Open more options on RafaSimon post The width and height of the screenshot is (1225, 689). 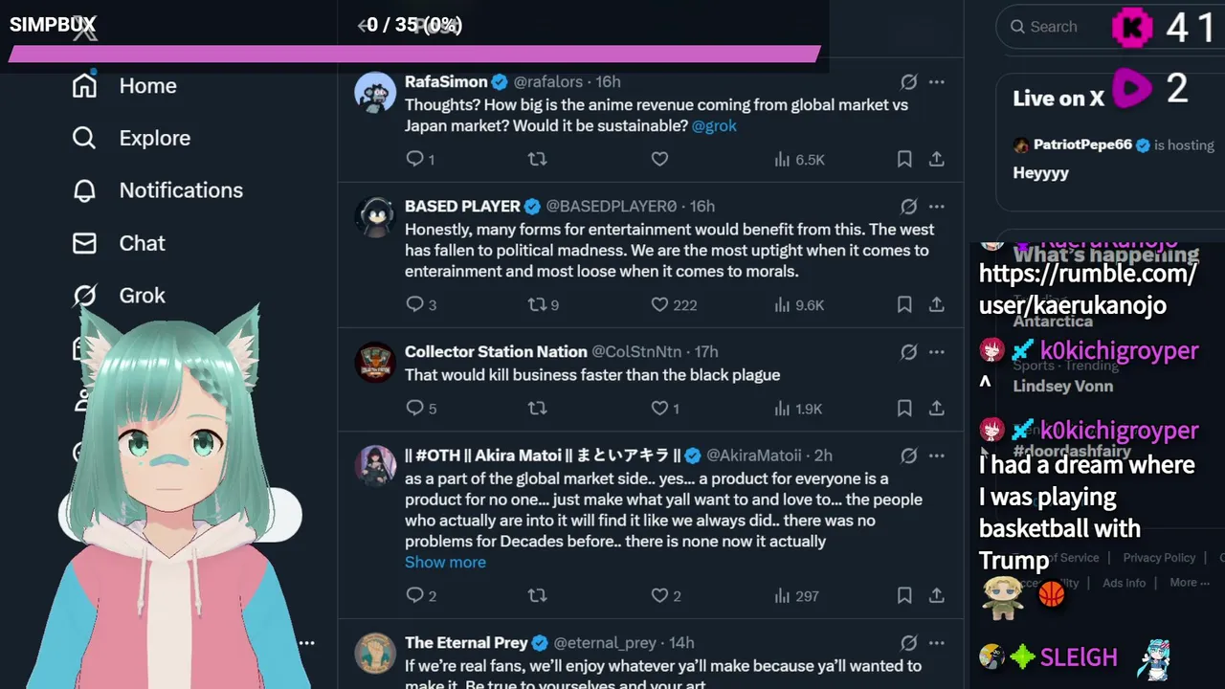click(937, 82)
